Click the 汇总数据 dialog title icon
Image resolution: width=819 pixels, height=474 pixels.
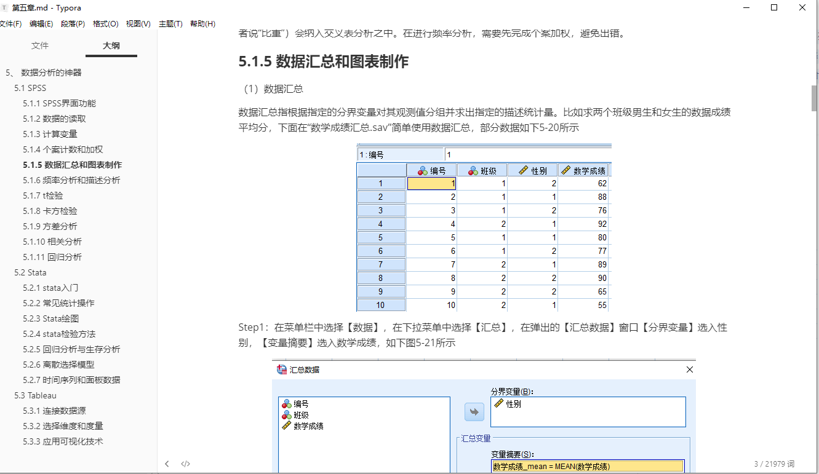(282, 369)
